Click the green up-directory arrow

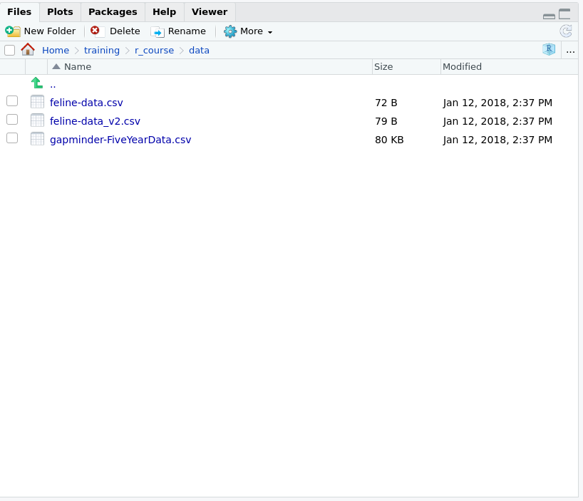(37, 83)
